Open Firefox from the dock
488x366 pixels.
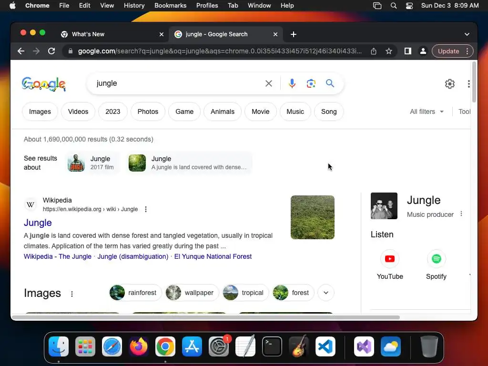pos(139,346)
